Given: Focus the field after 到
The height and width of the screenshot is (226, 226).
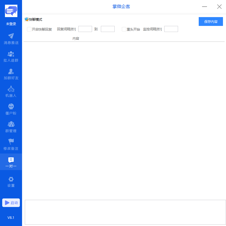Looking at the screenshot, I should click(x=108, y=29).
